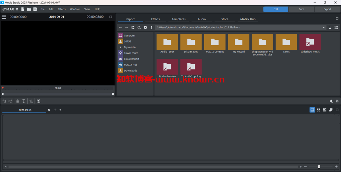Switch to multicam mode

click(331, 110)
